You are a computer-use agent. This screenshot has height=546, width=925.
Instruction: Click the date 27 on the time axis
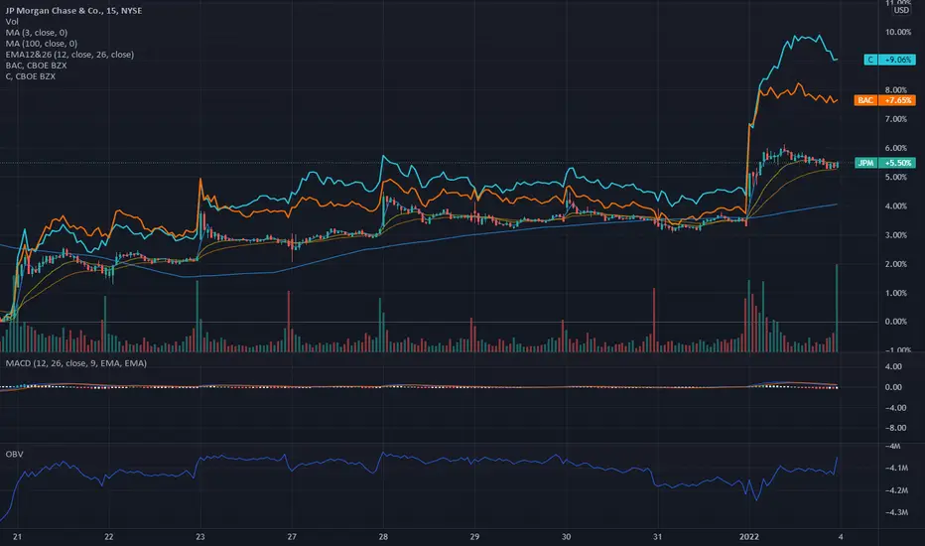tap(292, 536)
